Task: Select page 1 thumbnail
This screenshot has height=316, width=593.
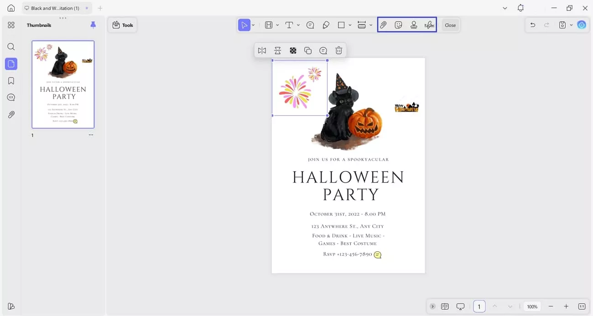Action: pyautogui.click(x=63, y=84)
